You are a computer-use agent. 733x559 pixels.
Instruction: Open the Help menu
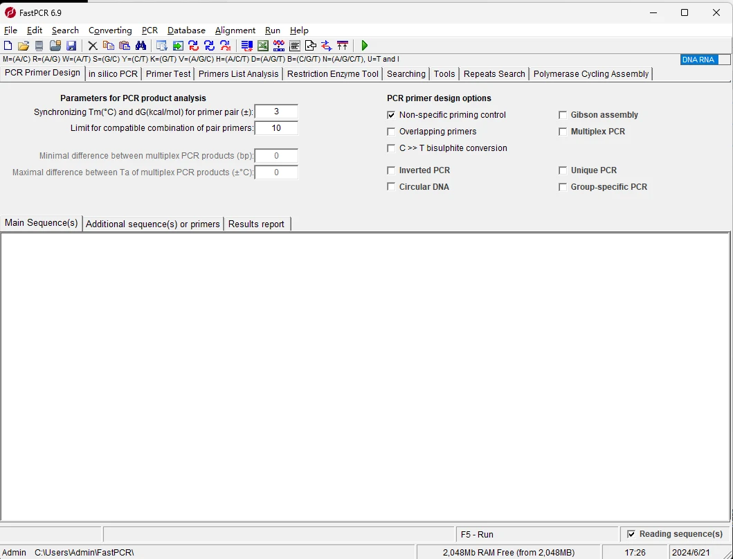(299, 30)
